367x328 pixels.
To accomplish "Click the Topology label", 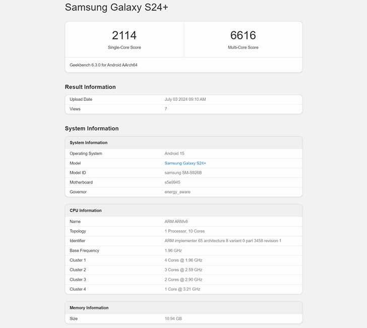I will click(78, 231).
